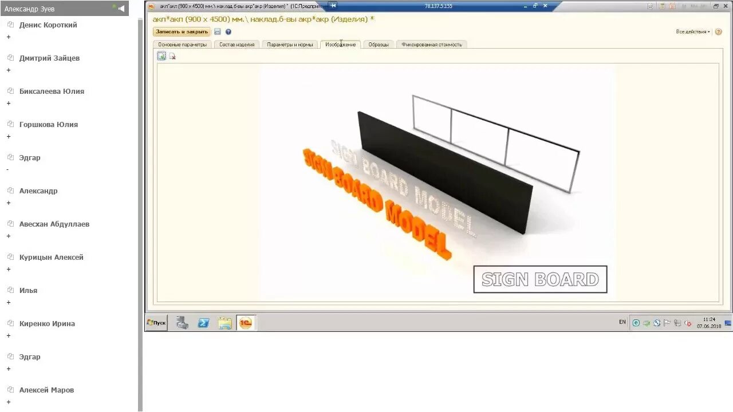This screenshot has width=733, height=412.
Task: Select contact Дмитрий Зайцев
Action: pyautogui.click(x=49, y=58)
